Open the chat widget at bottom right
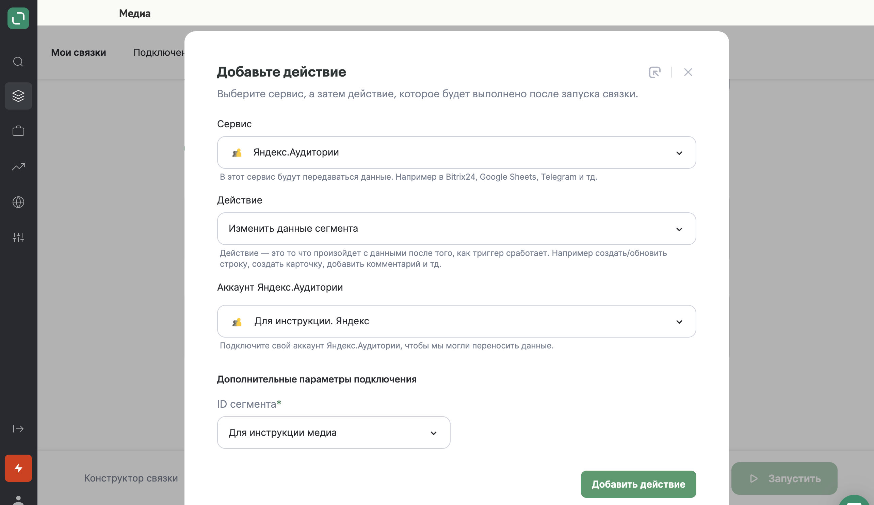This screenshot has width=874, height=505. pos(855,501)
